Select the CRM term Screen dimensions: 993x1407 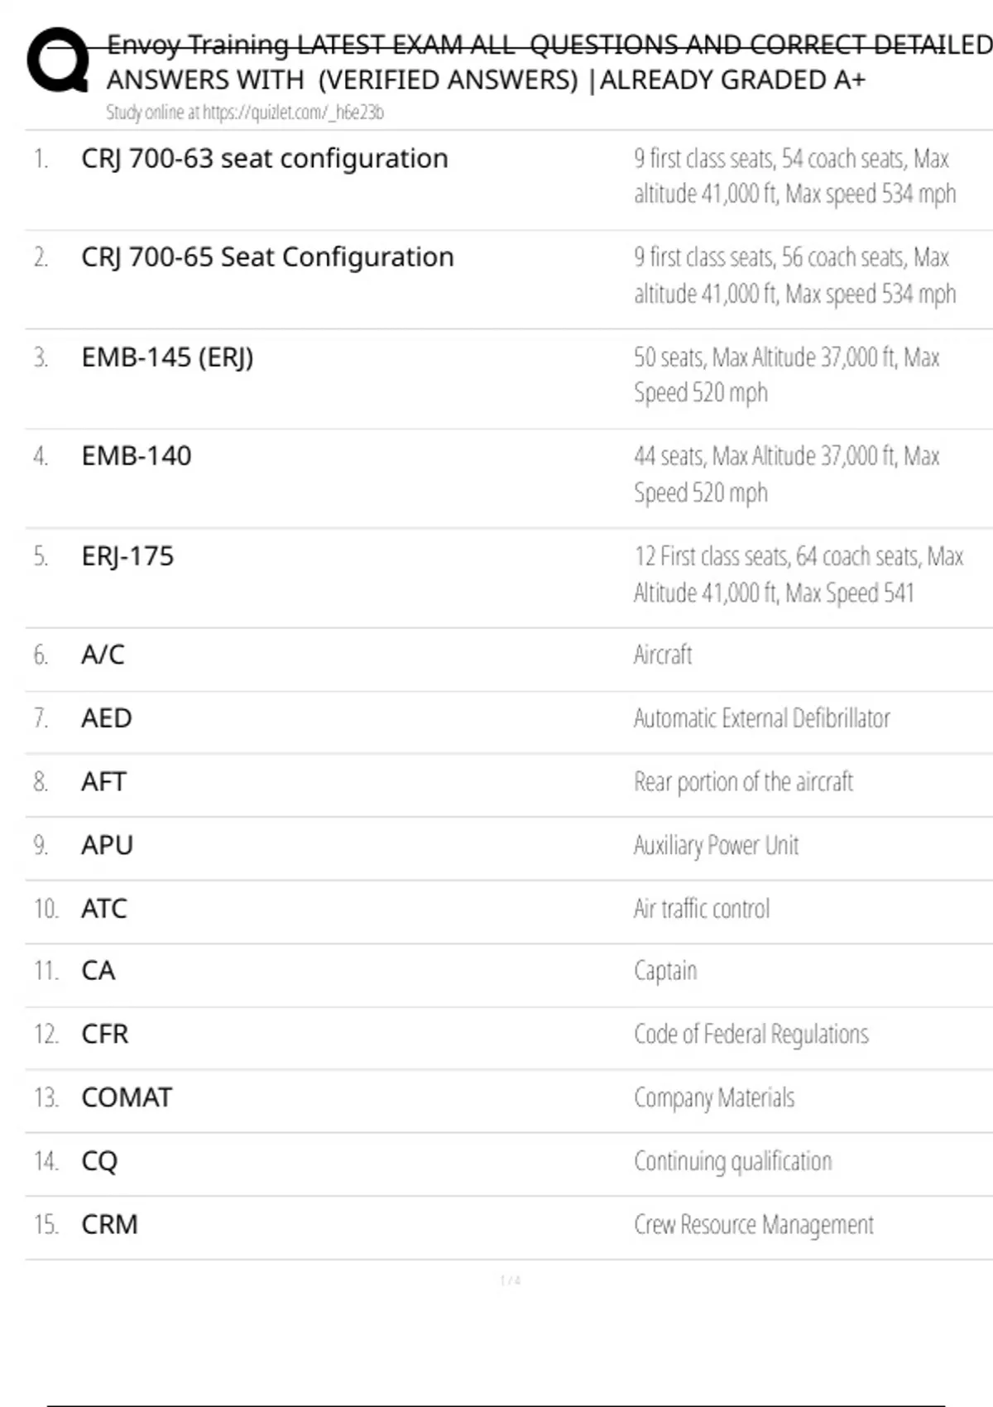pyautogui.click(x=109, y=1225)
